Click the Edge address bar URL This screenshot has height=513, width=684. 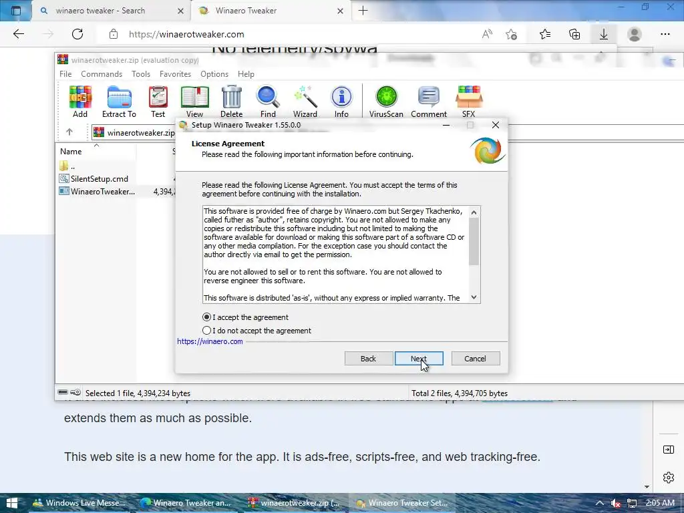tap(187, 35)
